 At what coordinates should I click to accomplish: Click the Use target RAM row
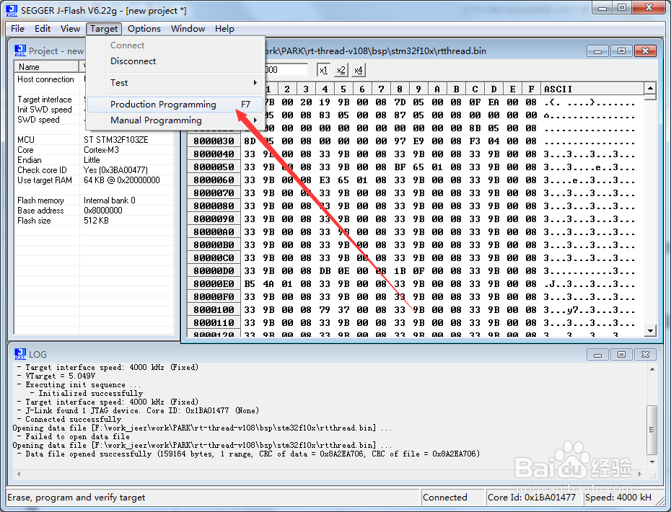(x=94, y=180)
